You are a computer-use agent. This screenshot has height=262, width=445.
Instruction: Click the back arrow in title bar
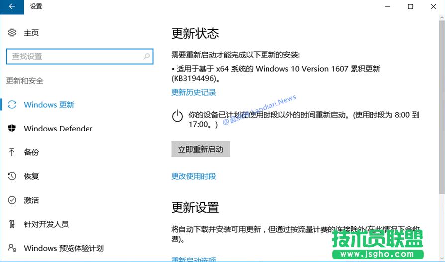[11, 6]
